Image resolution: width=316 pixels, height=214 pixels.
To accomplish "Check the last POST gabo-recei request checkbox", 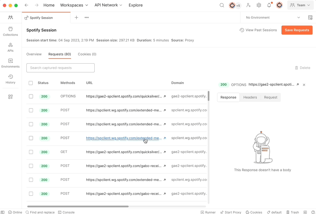I will [x=31, y=194].
